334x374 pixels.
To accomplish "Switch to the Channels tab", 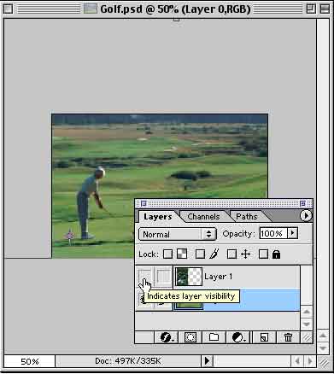I will (x=203, y=217).
